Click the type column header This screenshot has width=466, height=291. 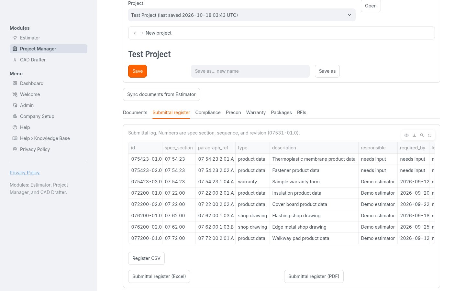coord(252,148)
